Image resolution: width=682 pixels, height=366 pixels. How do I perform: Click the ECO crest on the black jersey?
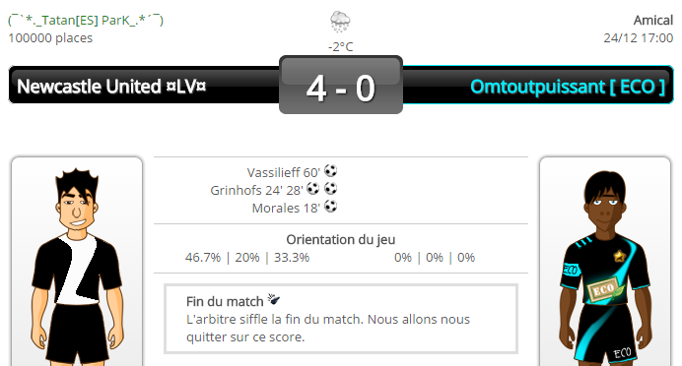(604, 289)
